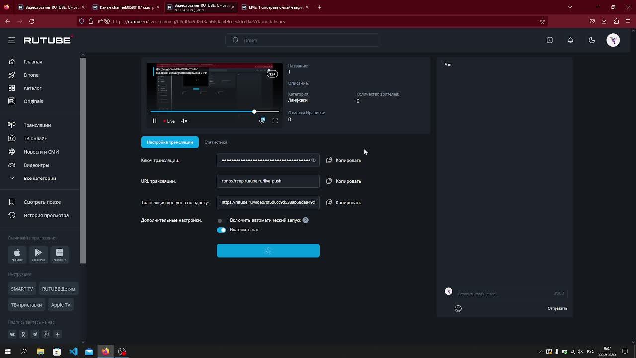The height and width of the screenshot is (358, 636).
Task: Open a new browser tab
Action: tap(319, 7)
